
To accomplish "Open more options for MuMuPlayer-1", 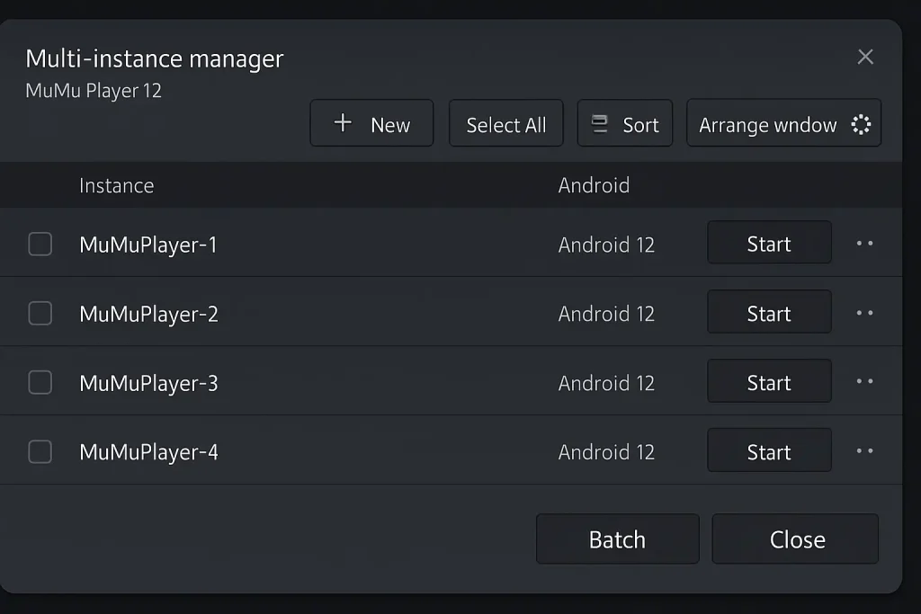I will 865,244.
